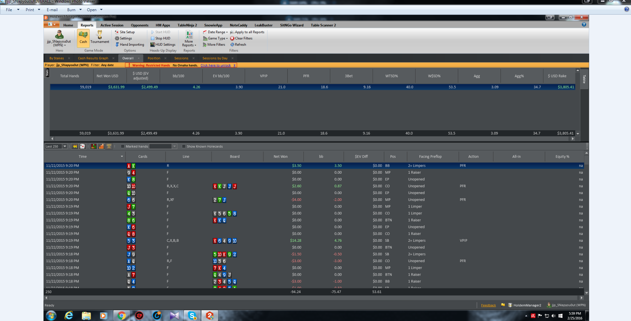Open the Table side panel tab

tap(584, 79)
